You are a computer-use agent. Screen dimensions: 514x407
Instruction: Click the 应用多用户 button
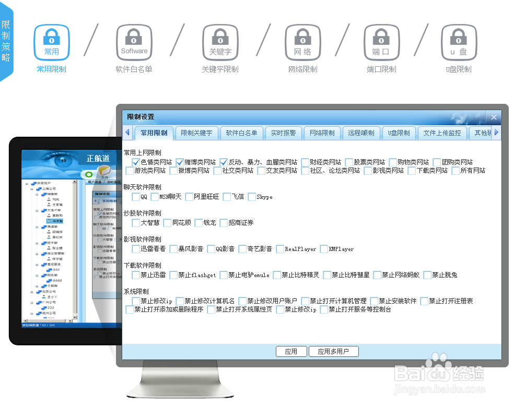(x=333, y=352)
